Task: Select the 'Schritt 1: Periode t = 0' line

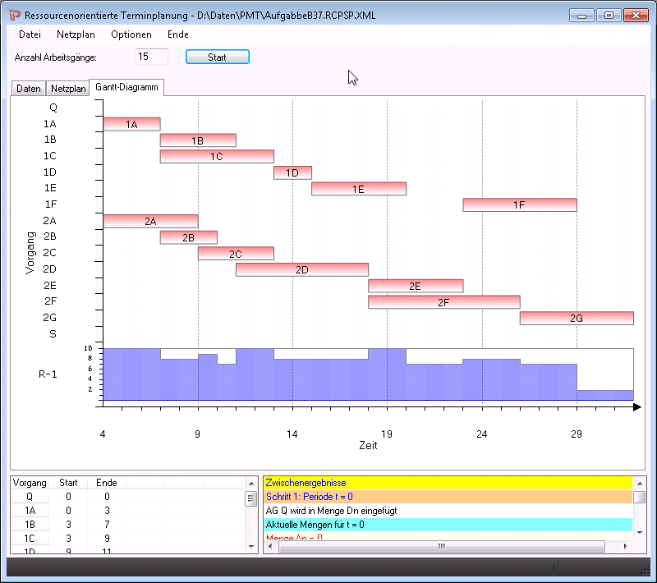Action: 447,497
